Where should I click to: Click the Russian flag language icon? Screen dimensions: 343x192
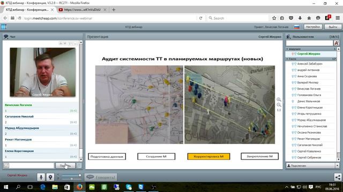coord(296,27)
